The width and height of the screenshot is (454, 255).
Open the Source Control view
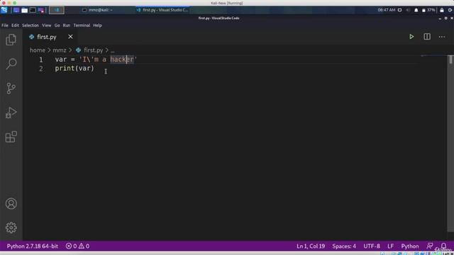click(x=11, y=88)
